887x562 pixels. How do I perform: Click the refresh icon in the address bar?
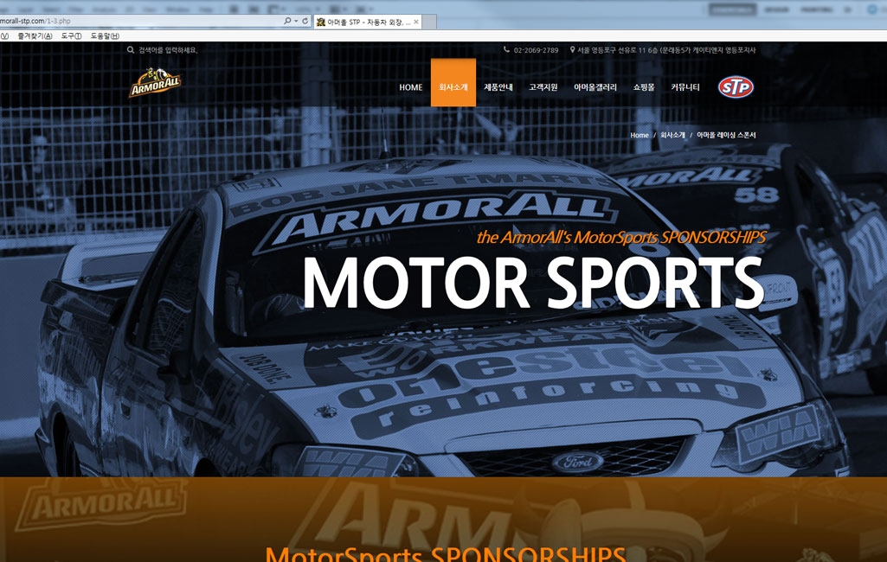click(x=305, y=21)
